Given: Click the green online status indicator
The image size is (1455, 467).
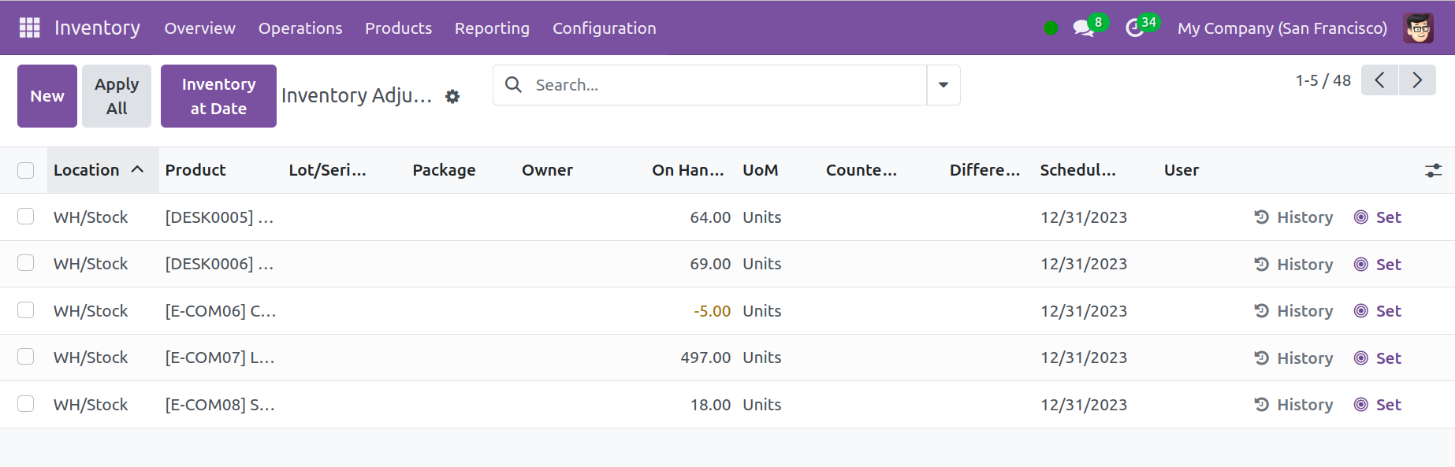Looking at the screenshot, I should point(1051,28).
